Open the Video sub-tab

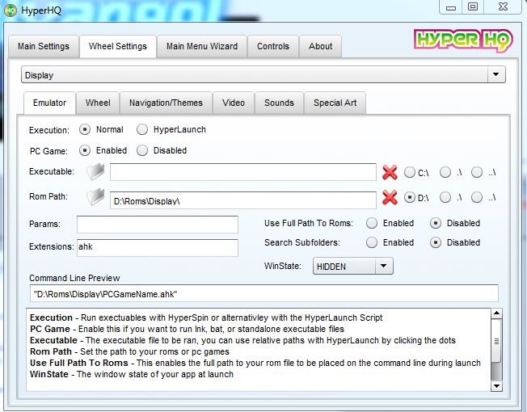click(x=234, y=103)
